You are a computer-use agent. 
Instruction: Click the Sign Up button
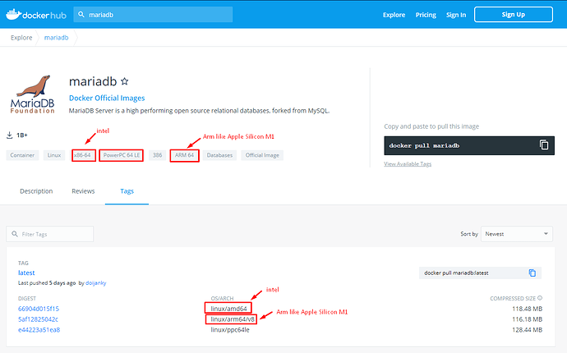514,15
